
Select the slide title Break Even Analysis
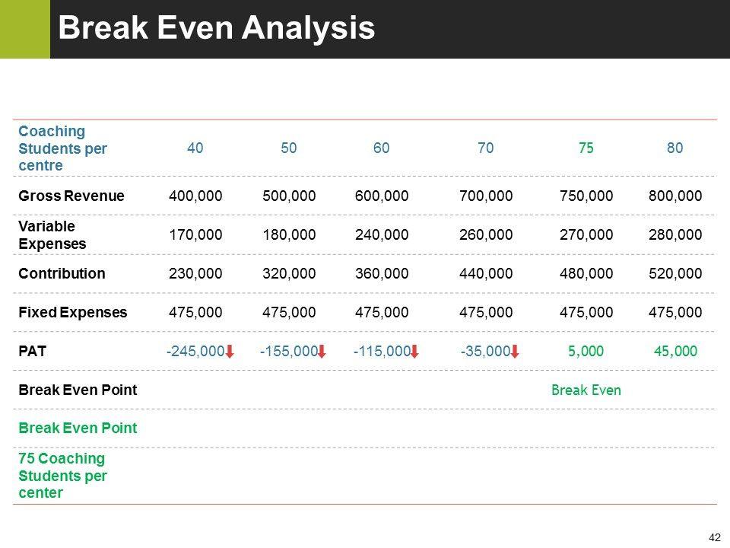[217, 27]
